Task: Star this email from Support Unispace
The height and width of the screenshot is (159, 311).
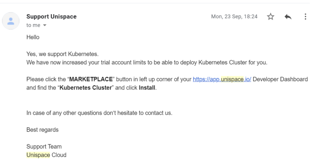Action: (270, 17)
